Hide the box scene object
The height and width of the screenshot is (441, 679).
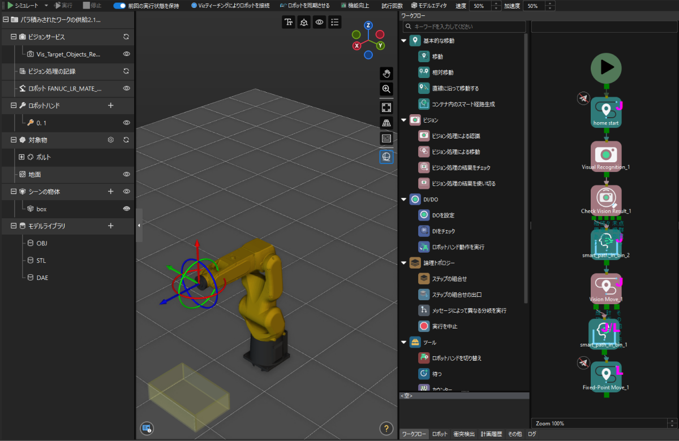[127, 209]
